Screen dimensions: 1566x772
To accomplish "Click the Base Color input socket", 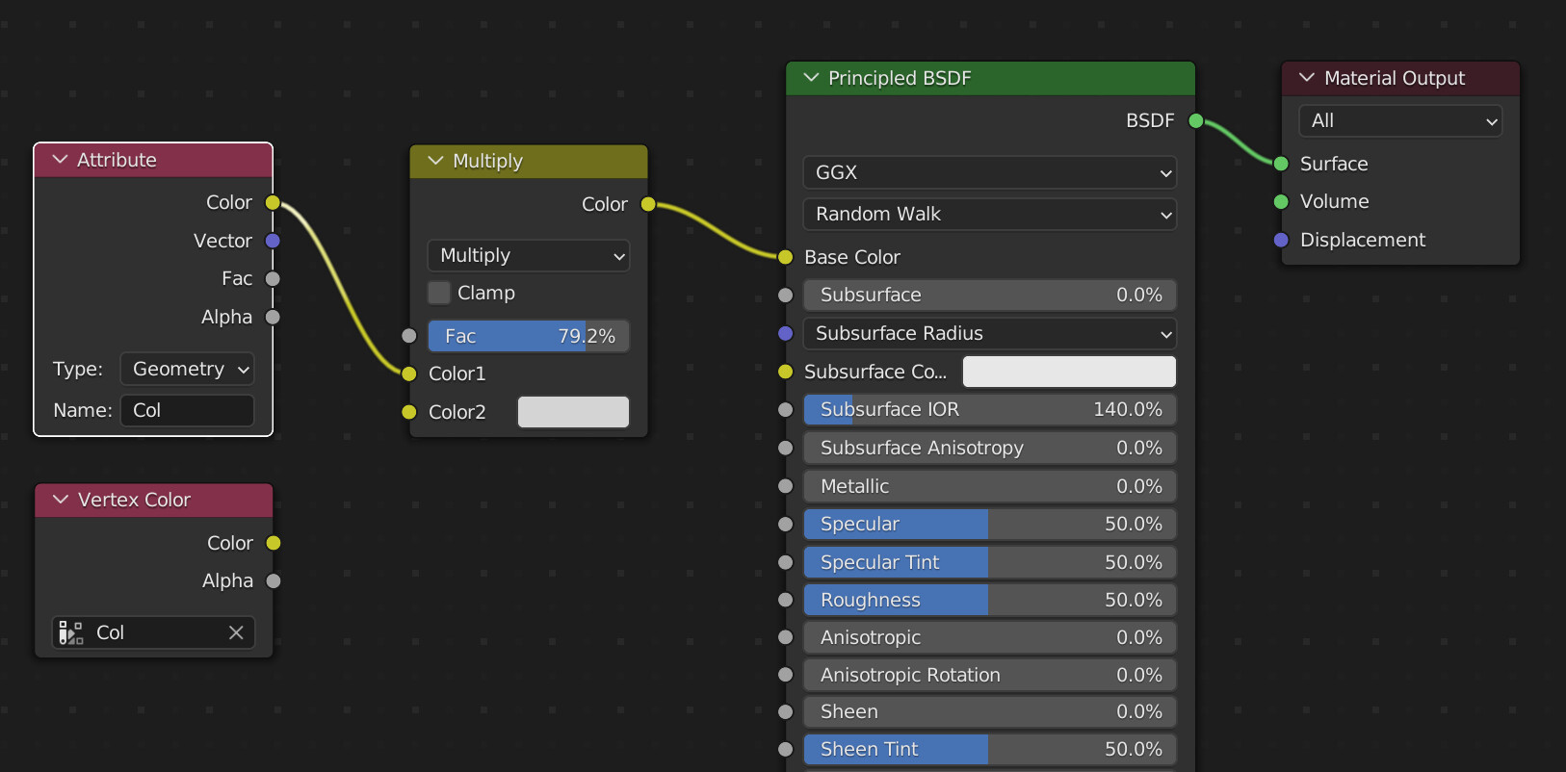I will [x=786, y=257].
